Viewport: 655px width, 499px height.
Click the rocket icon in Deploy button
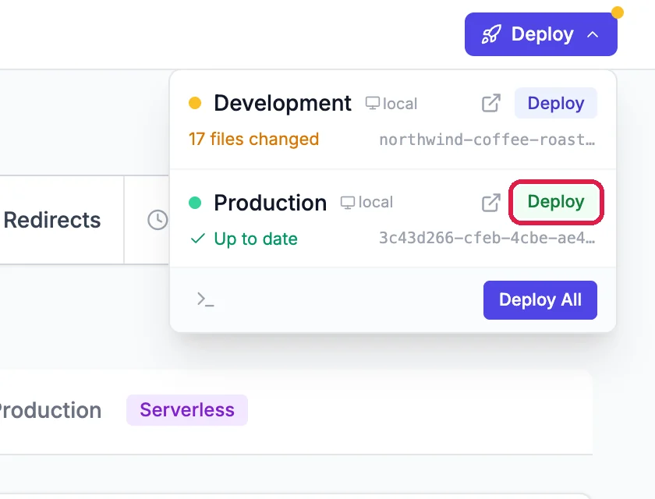pos(490,34)
